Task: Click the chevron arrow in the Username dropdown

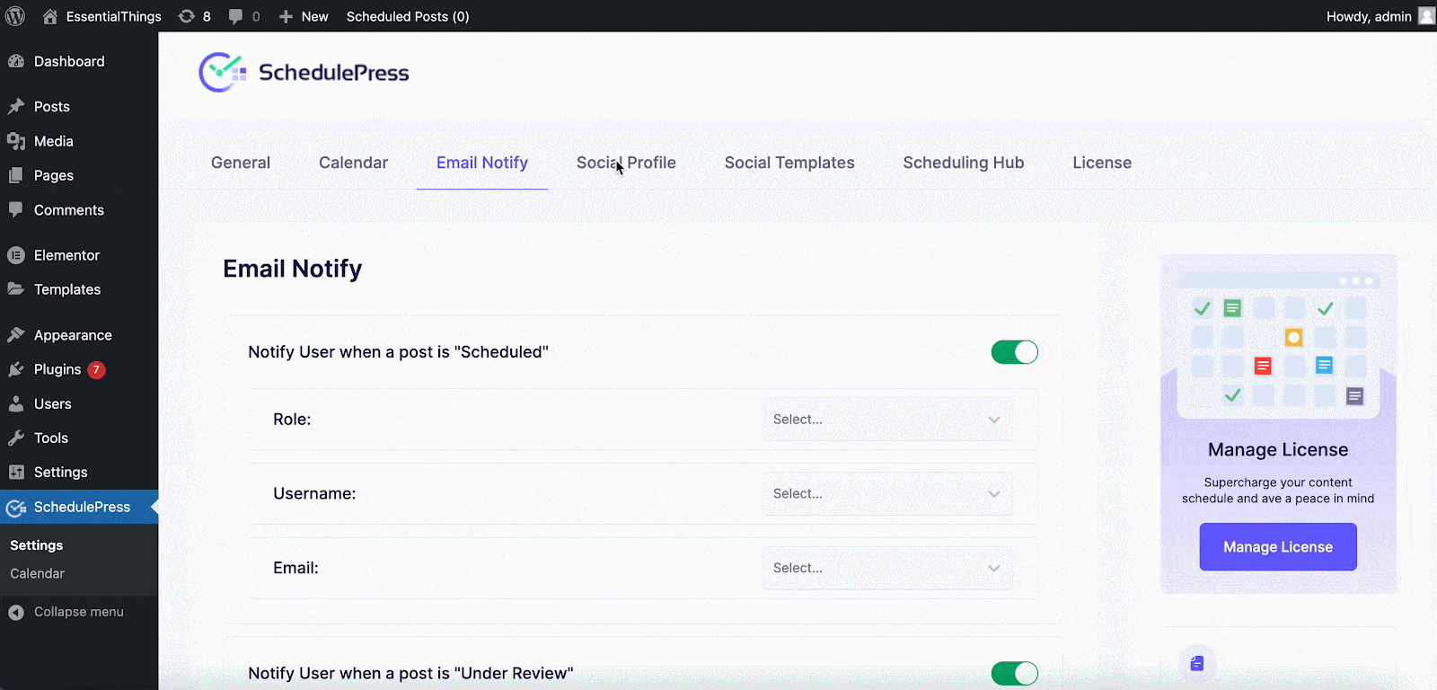Action: tap(994, 494)
